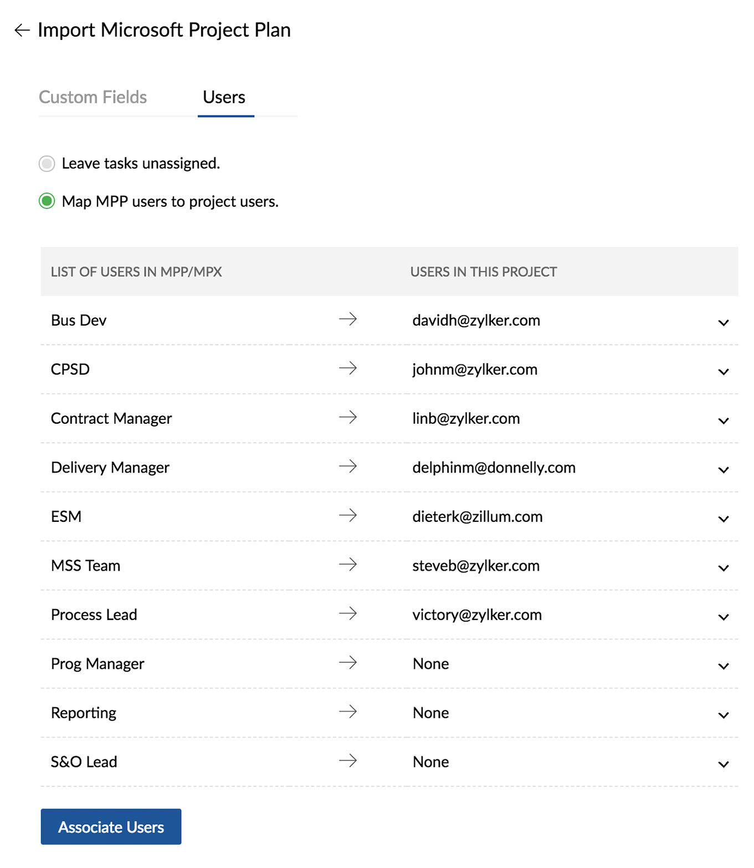Expand the S&O Lead user dropdown
The height and width of the screenshot is (868, 754).
coord(724,764)
